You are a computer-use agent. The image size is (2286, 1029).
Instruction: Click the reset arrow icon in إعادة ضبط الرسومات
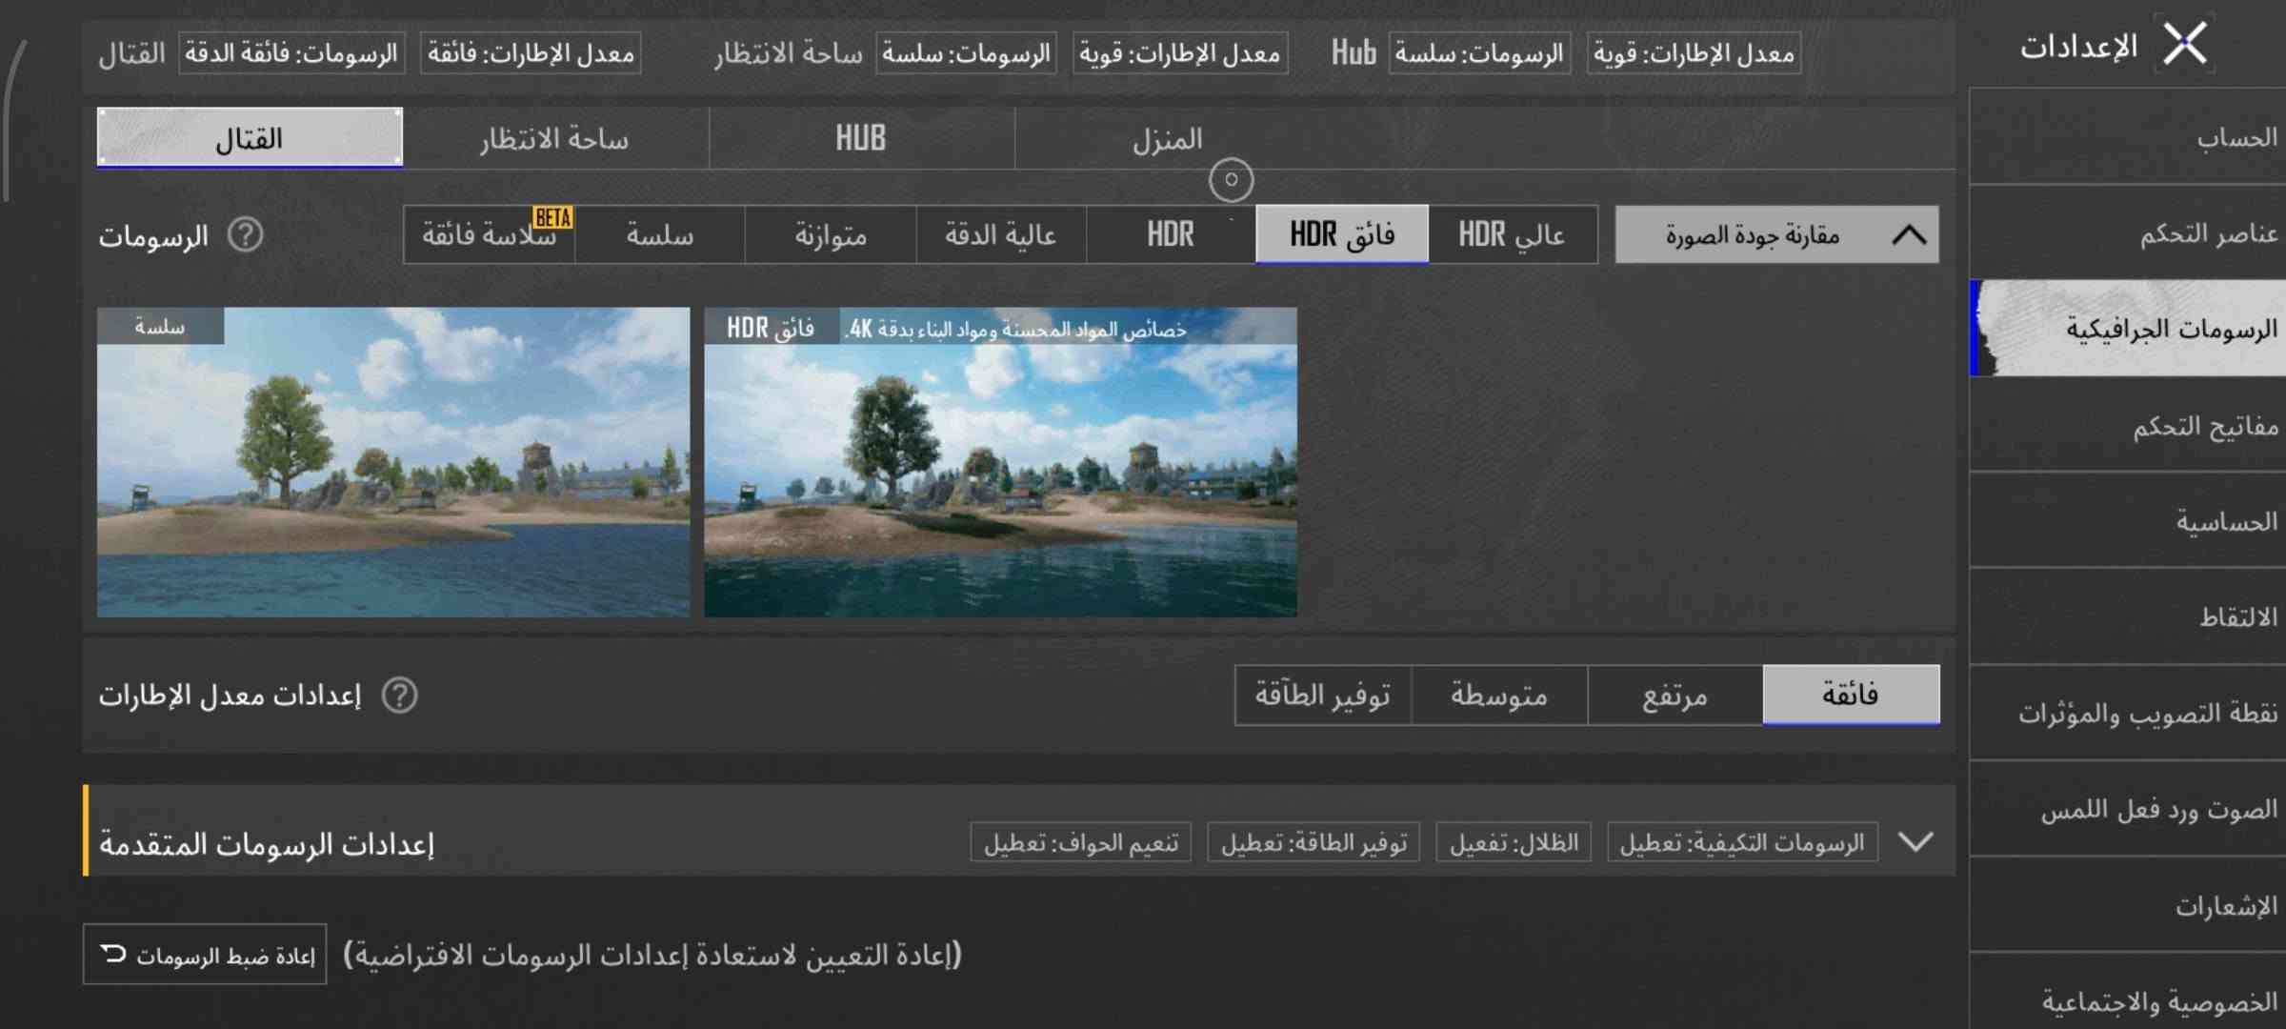[x=113, y=953]
